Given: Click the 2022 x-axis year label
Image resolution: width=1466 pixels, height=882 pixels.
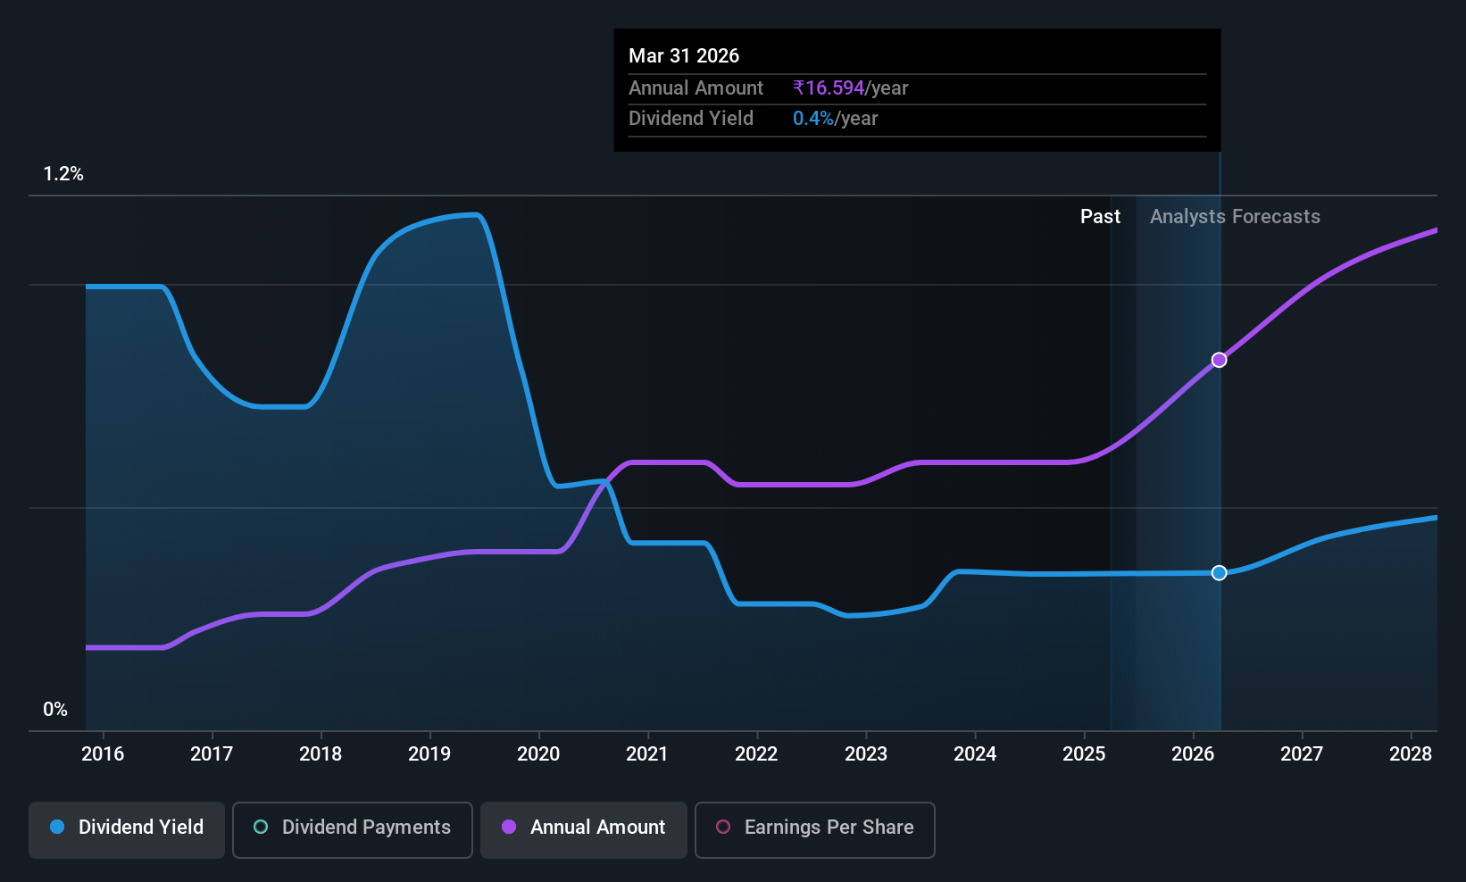Looking at the screenshot, I should pyautogui.click(x=756, y=753).
